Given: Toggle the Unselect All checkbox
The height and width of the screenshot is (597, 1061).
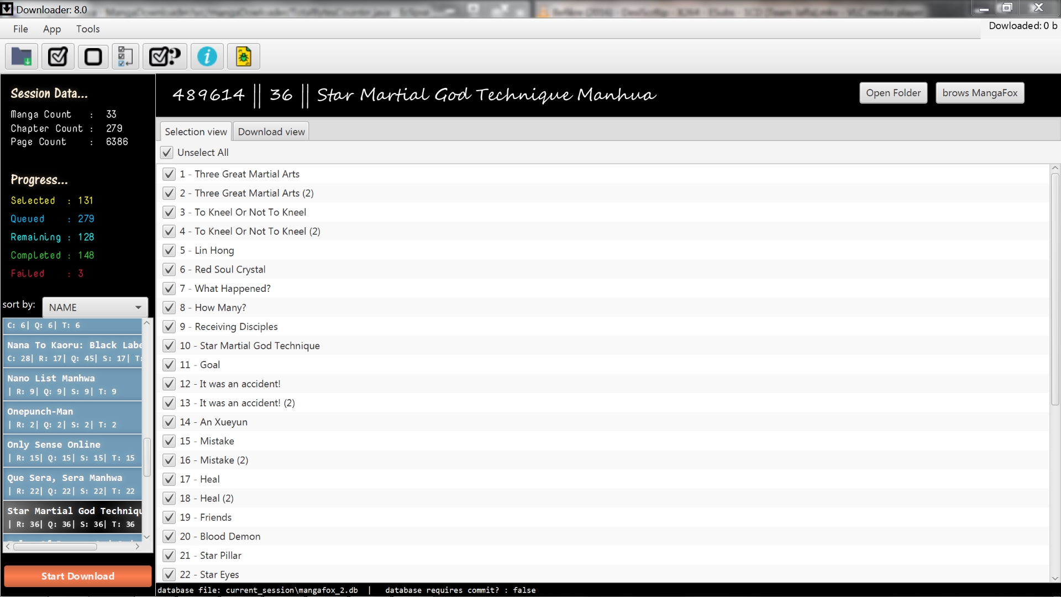Looking at the screenshot, I should pyautogui.click(x=167, y=153).
